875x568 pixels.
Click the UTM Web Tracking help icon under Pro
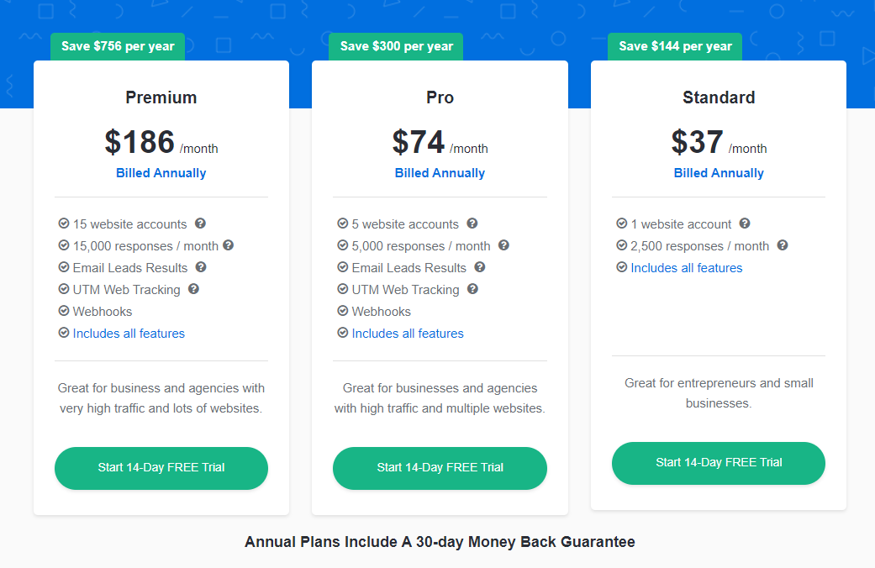[x=472, y=289]
